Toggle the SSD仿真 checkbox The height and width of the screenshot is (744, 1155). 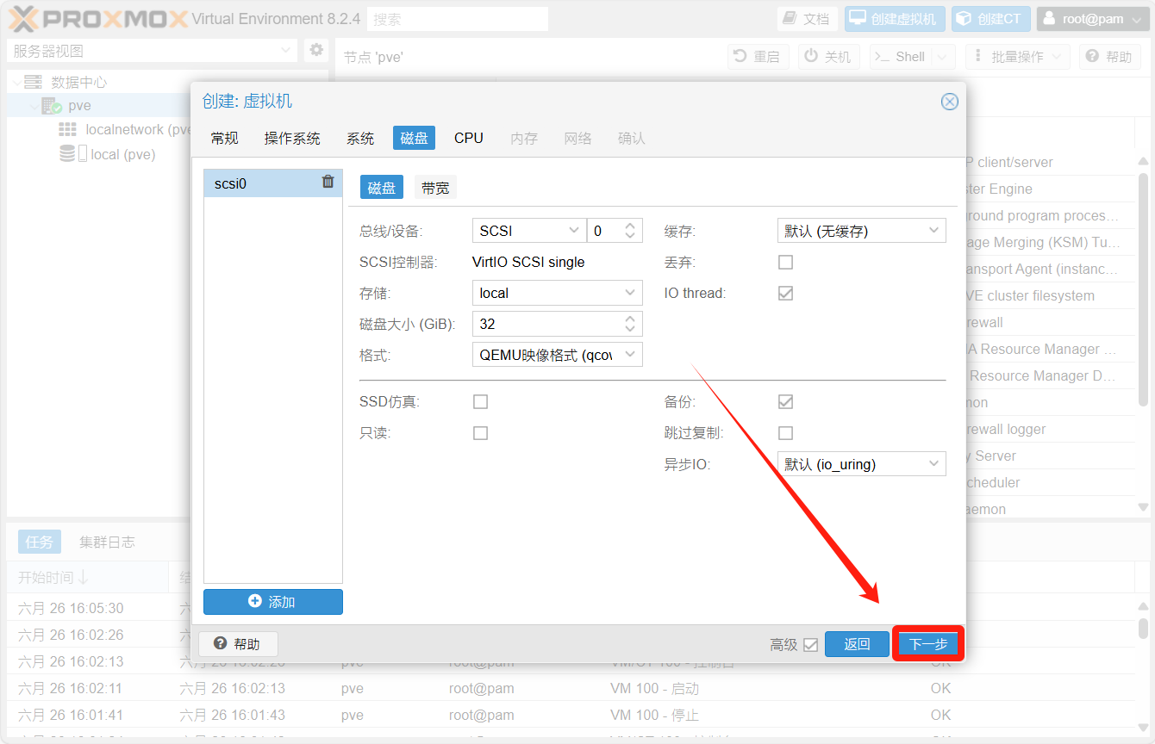click(480, 402)
